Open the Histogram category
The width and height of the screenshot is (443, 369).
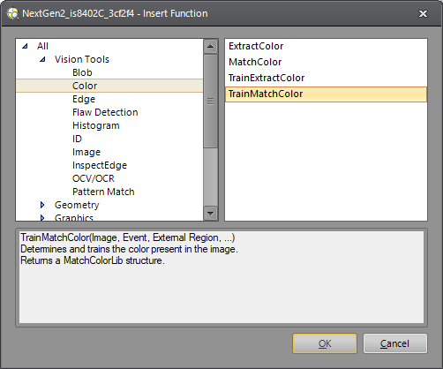coord(96,125)
